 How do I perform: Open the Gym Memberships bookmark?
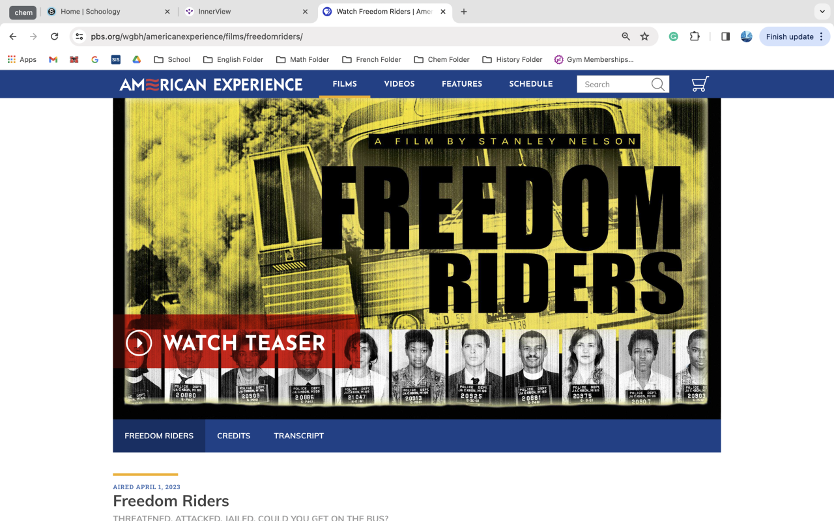[x=594, y=59]
